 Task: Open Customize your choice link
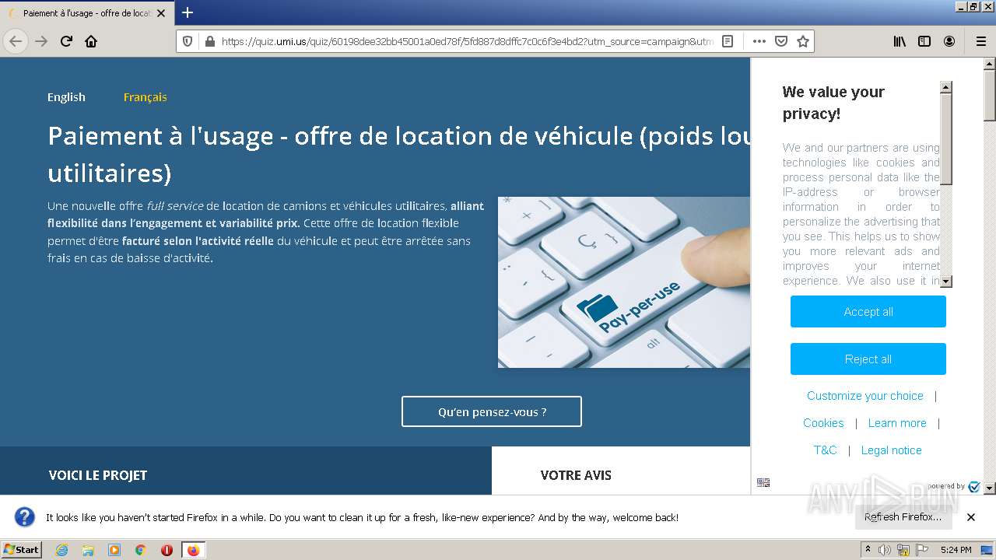865,396
